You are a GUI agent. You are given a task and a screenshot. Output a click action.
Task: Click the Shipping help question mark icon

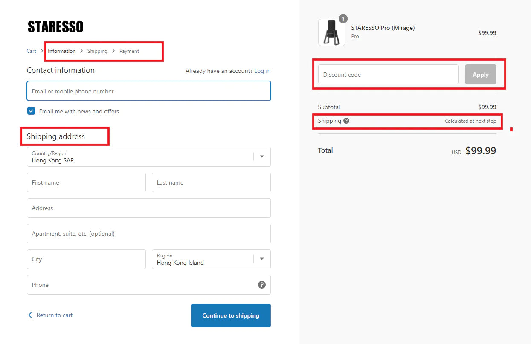[346, 121]
